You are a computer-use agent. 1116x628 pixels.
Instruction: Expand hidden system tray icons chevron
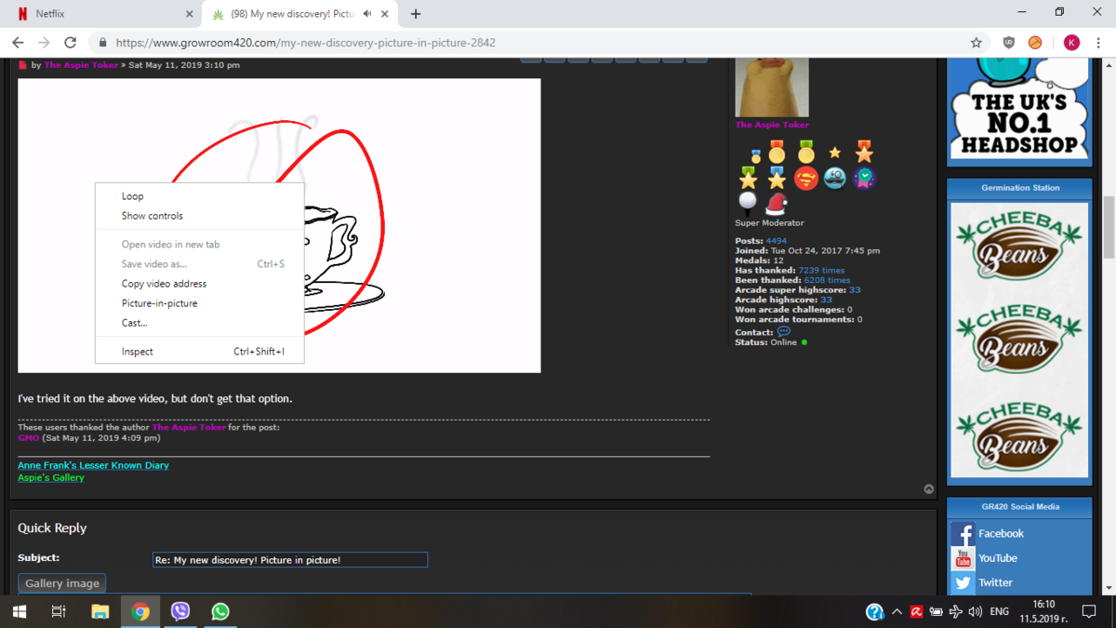pos(897,611)
